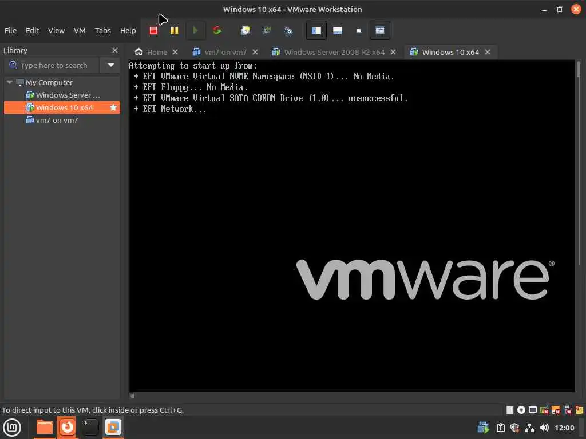Screen dimensions: 586x439
Task: Revert the VM to its snapshot icon
Action: [x=267, y=31]
